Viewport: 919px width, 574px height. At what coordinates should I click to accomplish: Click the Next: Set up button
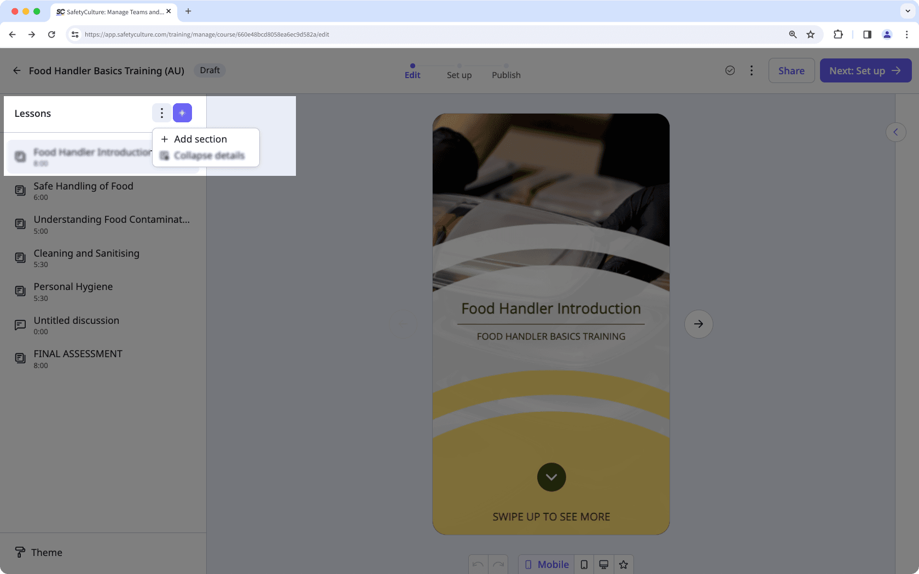(x=865, y=70)
